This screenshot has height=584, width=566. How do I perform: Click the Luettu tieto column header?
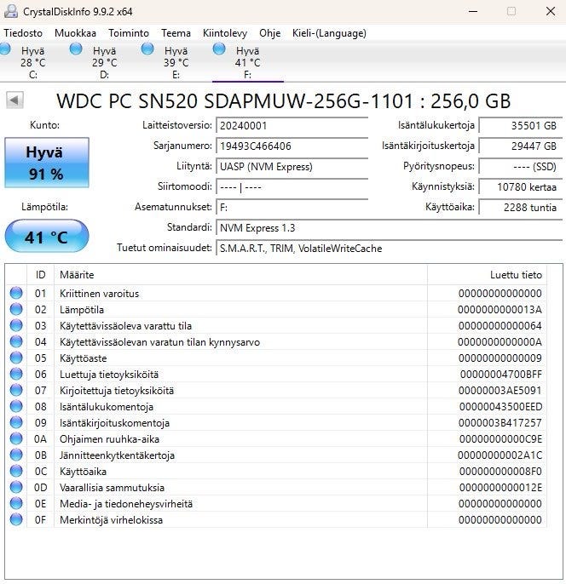[x=487, y=275]
